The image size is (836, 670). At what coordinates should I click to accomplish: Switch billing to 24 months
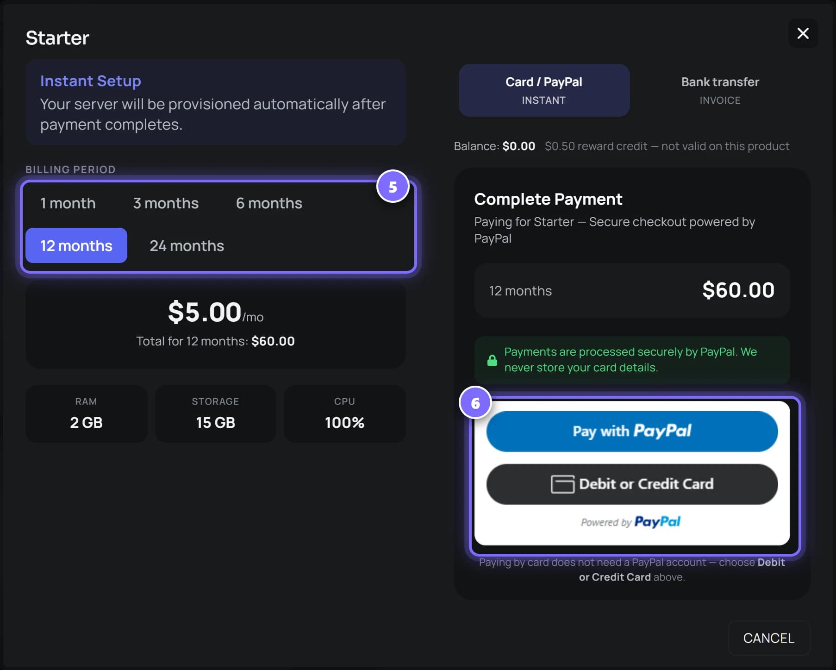click(187, 245)
